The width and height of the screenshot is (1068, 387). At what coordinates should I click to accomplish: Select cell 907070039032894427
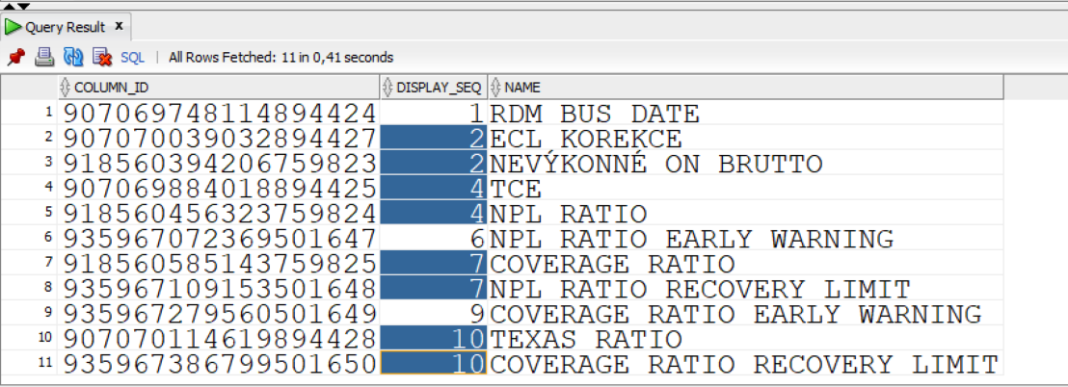click(219, 138)
